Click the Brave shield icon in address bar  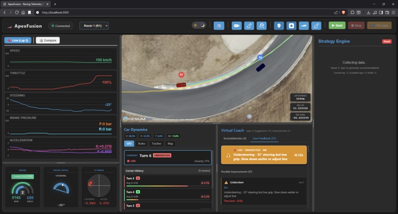tap(343, 12)
